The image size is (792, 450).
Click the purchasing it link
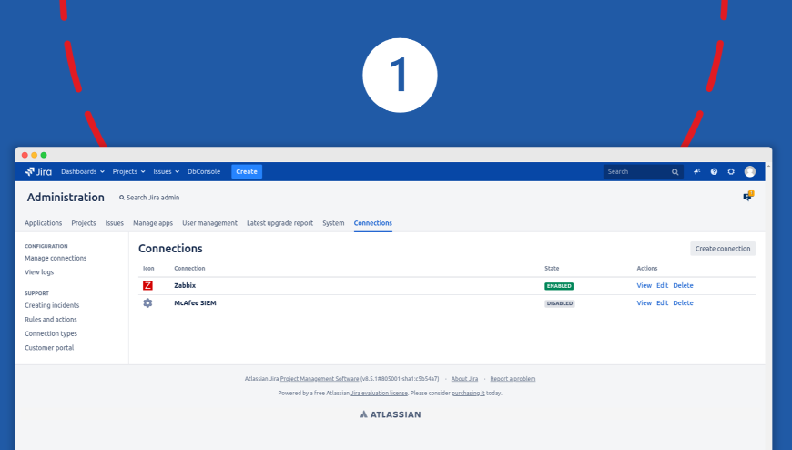coord(468,393)
